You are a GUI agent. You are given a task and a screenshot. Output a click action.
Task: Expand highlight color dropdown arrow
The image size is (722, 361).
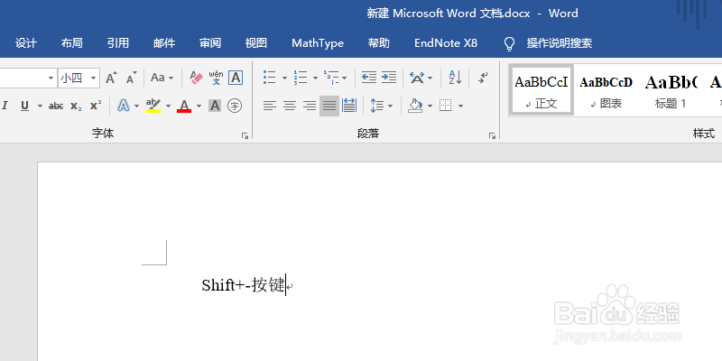pos(168,106)
